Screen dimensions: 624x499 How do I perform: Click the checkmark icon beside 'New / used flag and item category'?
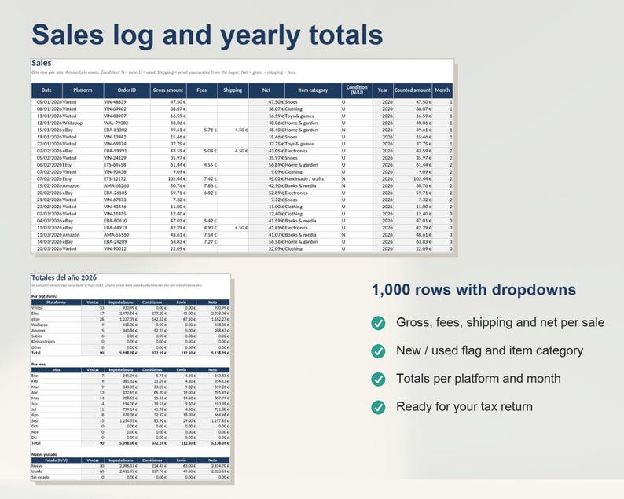point(378,351)
